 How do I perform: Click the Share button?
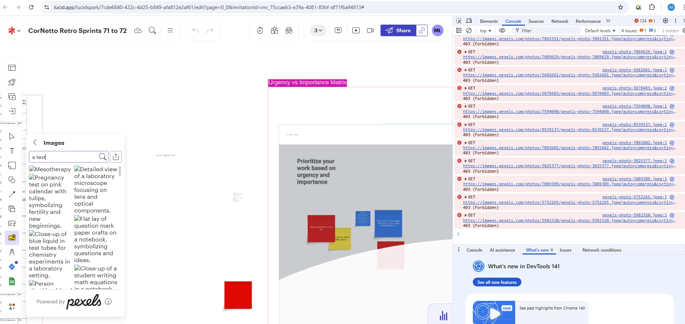(398, 30)
